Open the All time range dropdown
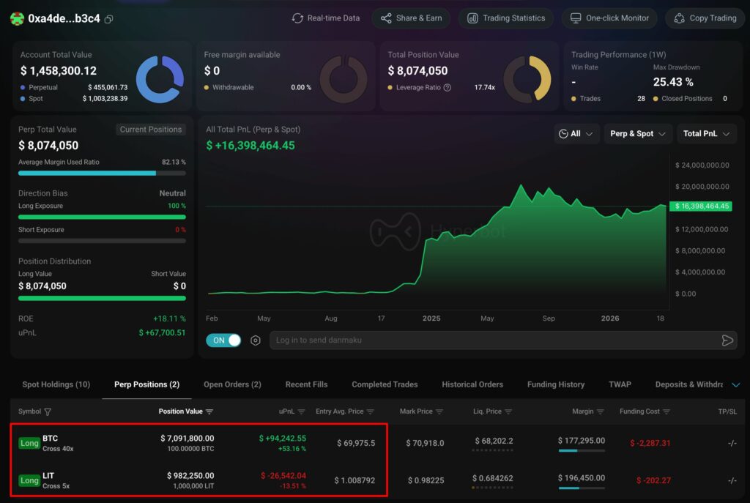Image resolution: width=750 pixels, height=503 pixels. (x=576, y=134)
